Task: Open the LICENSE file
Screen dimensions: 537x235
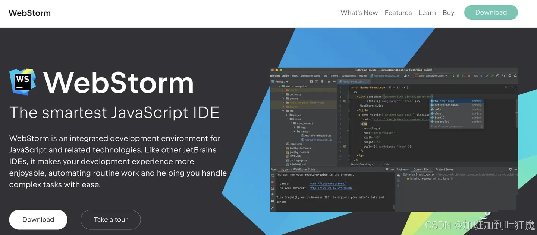Action: pyautogui.click(x=293, y=156)
